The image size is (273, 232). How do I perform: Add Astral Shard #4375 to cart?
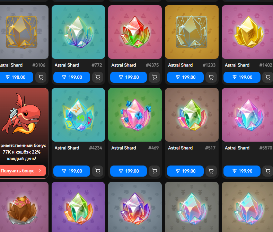click(x=155, y=77)
